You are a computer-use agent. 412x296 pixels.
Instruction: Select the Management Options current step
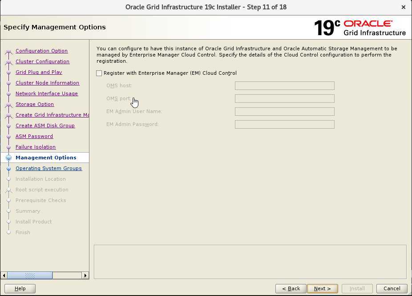pyautogui.click(x=46, y=158)
